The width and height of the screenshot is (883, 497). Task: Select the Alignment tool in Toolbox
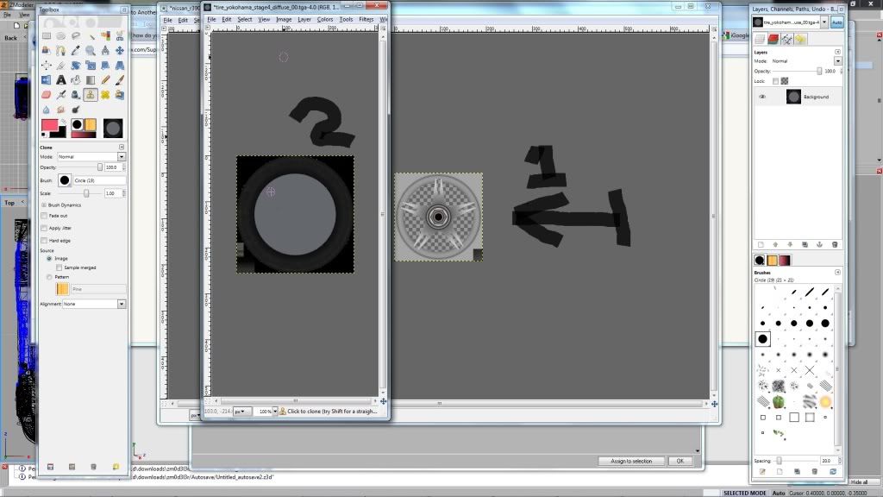pos(47,65)
